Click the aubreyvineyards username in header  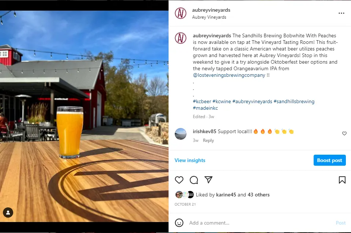(211, 10)
